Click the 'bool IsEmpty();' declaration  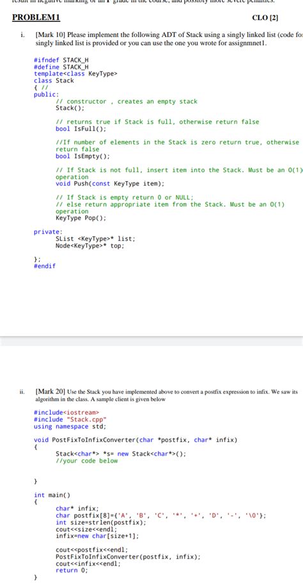click(x=83, y=156)
